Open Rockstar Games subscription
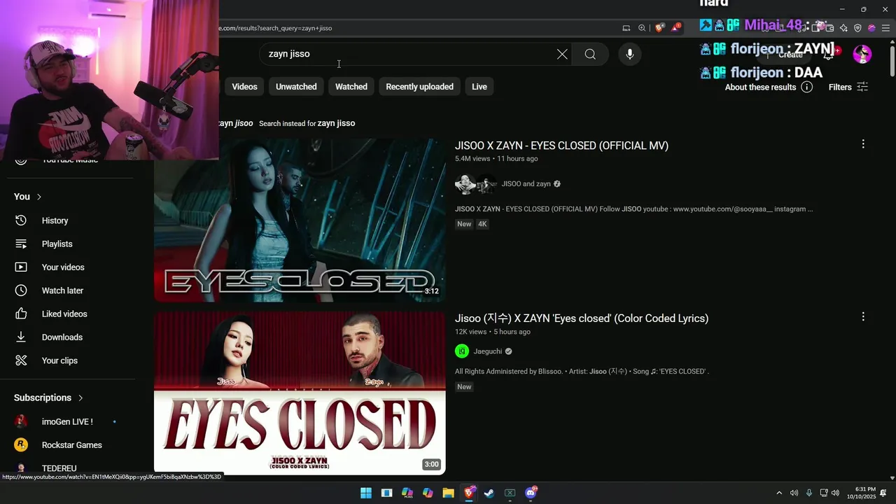The image size is (896, 504). 71,445
